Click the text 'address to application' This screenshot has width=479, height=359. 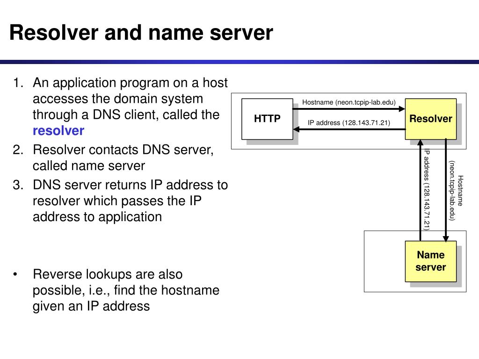[x=97, y=217]
